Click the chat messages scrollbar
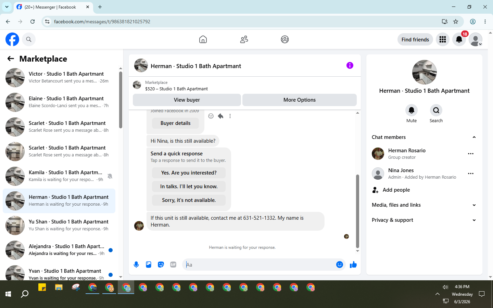 tap(357, 211)
